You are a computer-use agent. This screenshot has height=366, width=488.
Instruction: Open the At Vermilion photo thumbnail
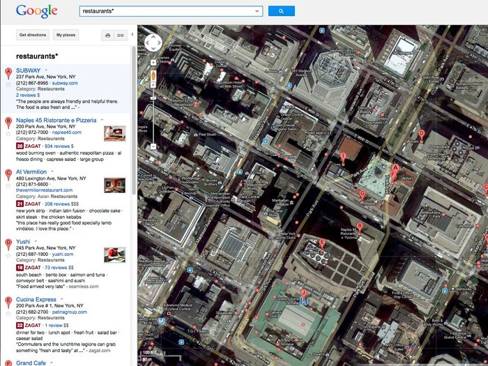[115, 185]
